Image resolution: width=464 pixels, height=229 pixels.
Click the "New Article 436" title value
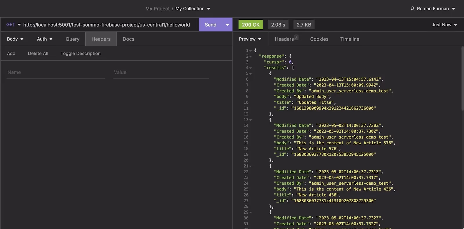(x=318, y=195)
